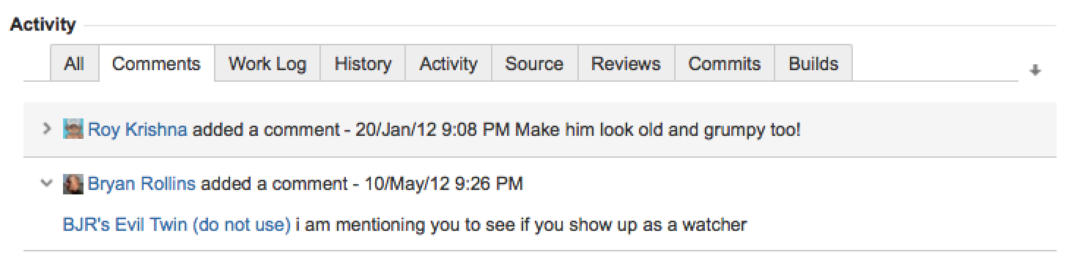Click the 20/Jan/12 9:08 PM comment timestamp

pyautogui.click(x=432, y=131)
